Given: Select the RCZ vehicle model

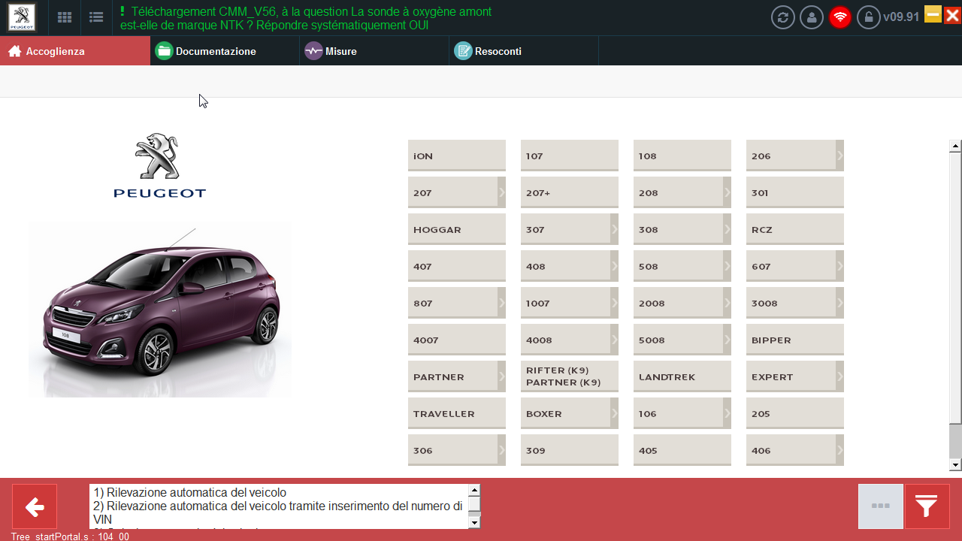Looking at the screenshot, I should (795, 229).
